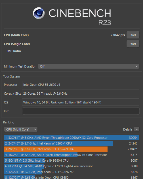Click the MP Ratio label
The width and height of the screenshot is (143, 179).
[14, 51]
